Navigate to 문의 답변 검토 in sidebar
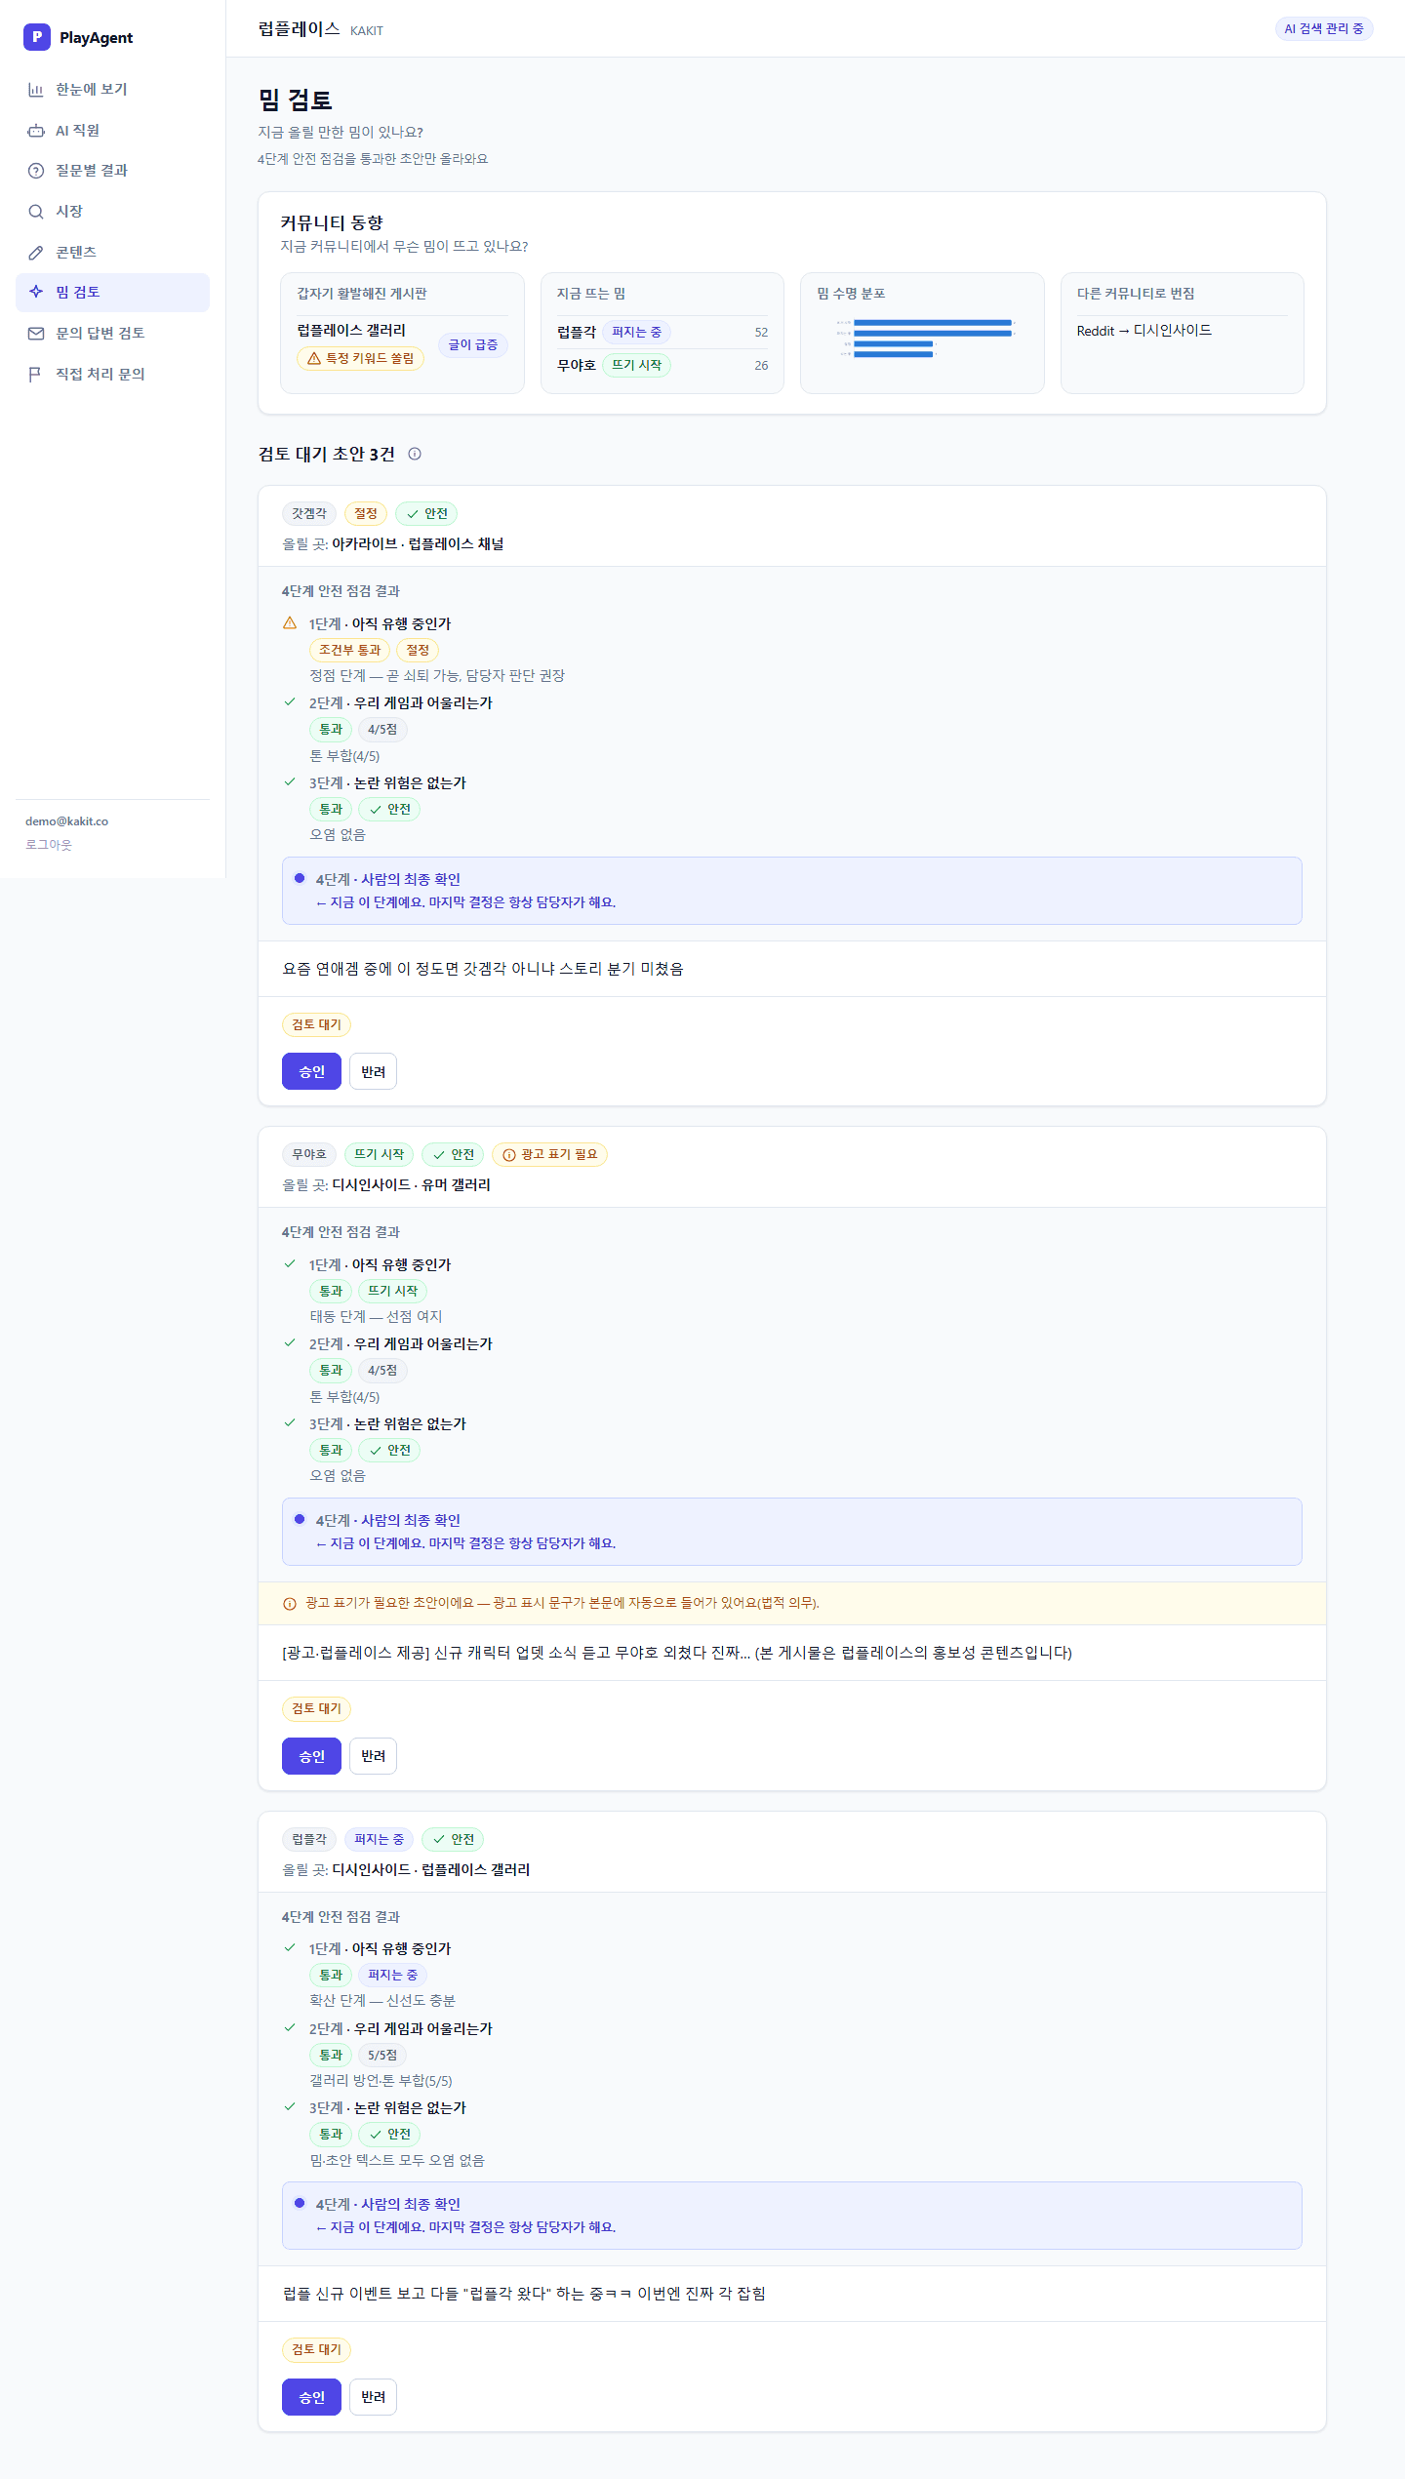This screenshot has height=2479, width=1405. coord(112,334)
